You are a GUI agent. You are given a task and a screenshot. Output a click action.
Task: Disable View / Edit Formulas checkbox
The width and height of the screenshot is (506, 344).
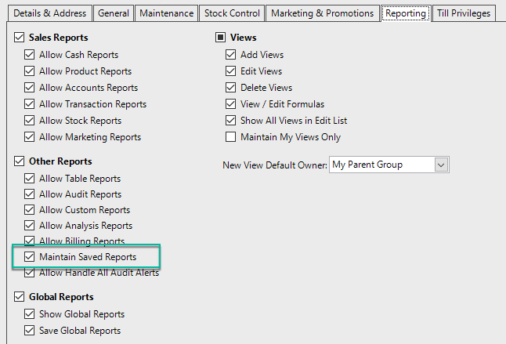pos(230,104)
